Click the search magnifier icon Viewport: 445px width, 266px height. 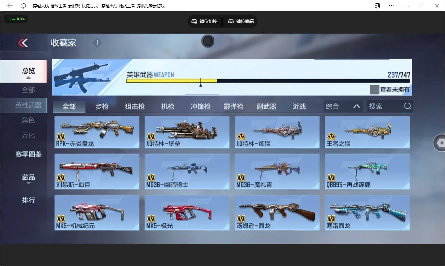click(x=408, y=106)
